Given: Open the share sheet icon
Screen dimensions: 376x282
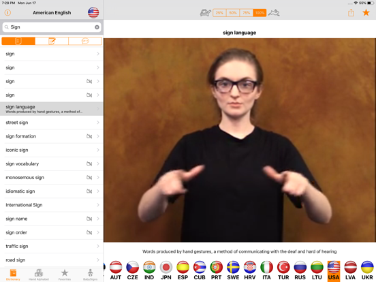Looking at the screenshot, I should (x=351, y=12).
